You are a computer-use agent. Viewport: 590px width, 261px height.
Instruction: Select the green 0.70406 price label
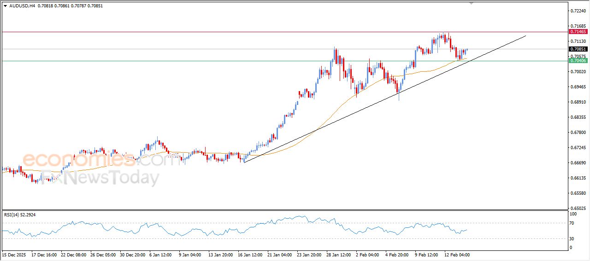(x=578, y=61)
